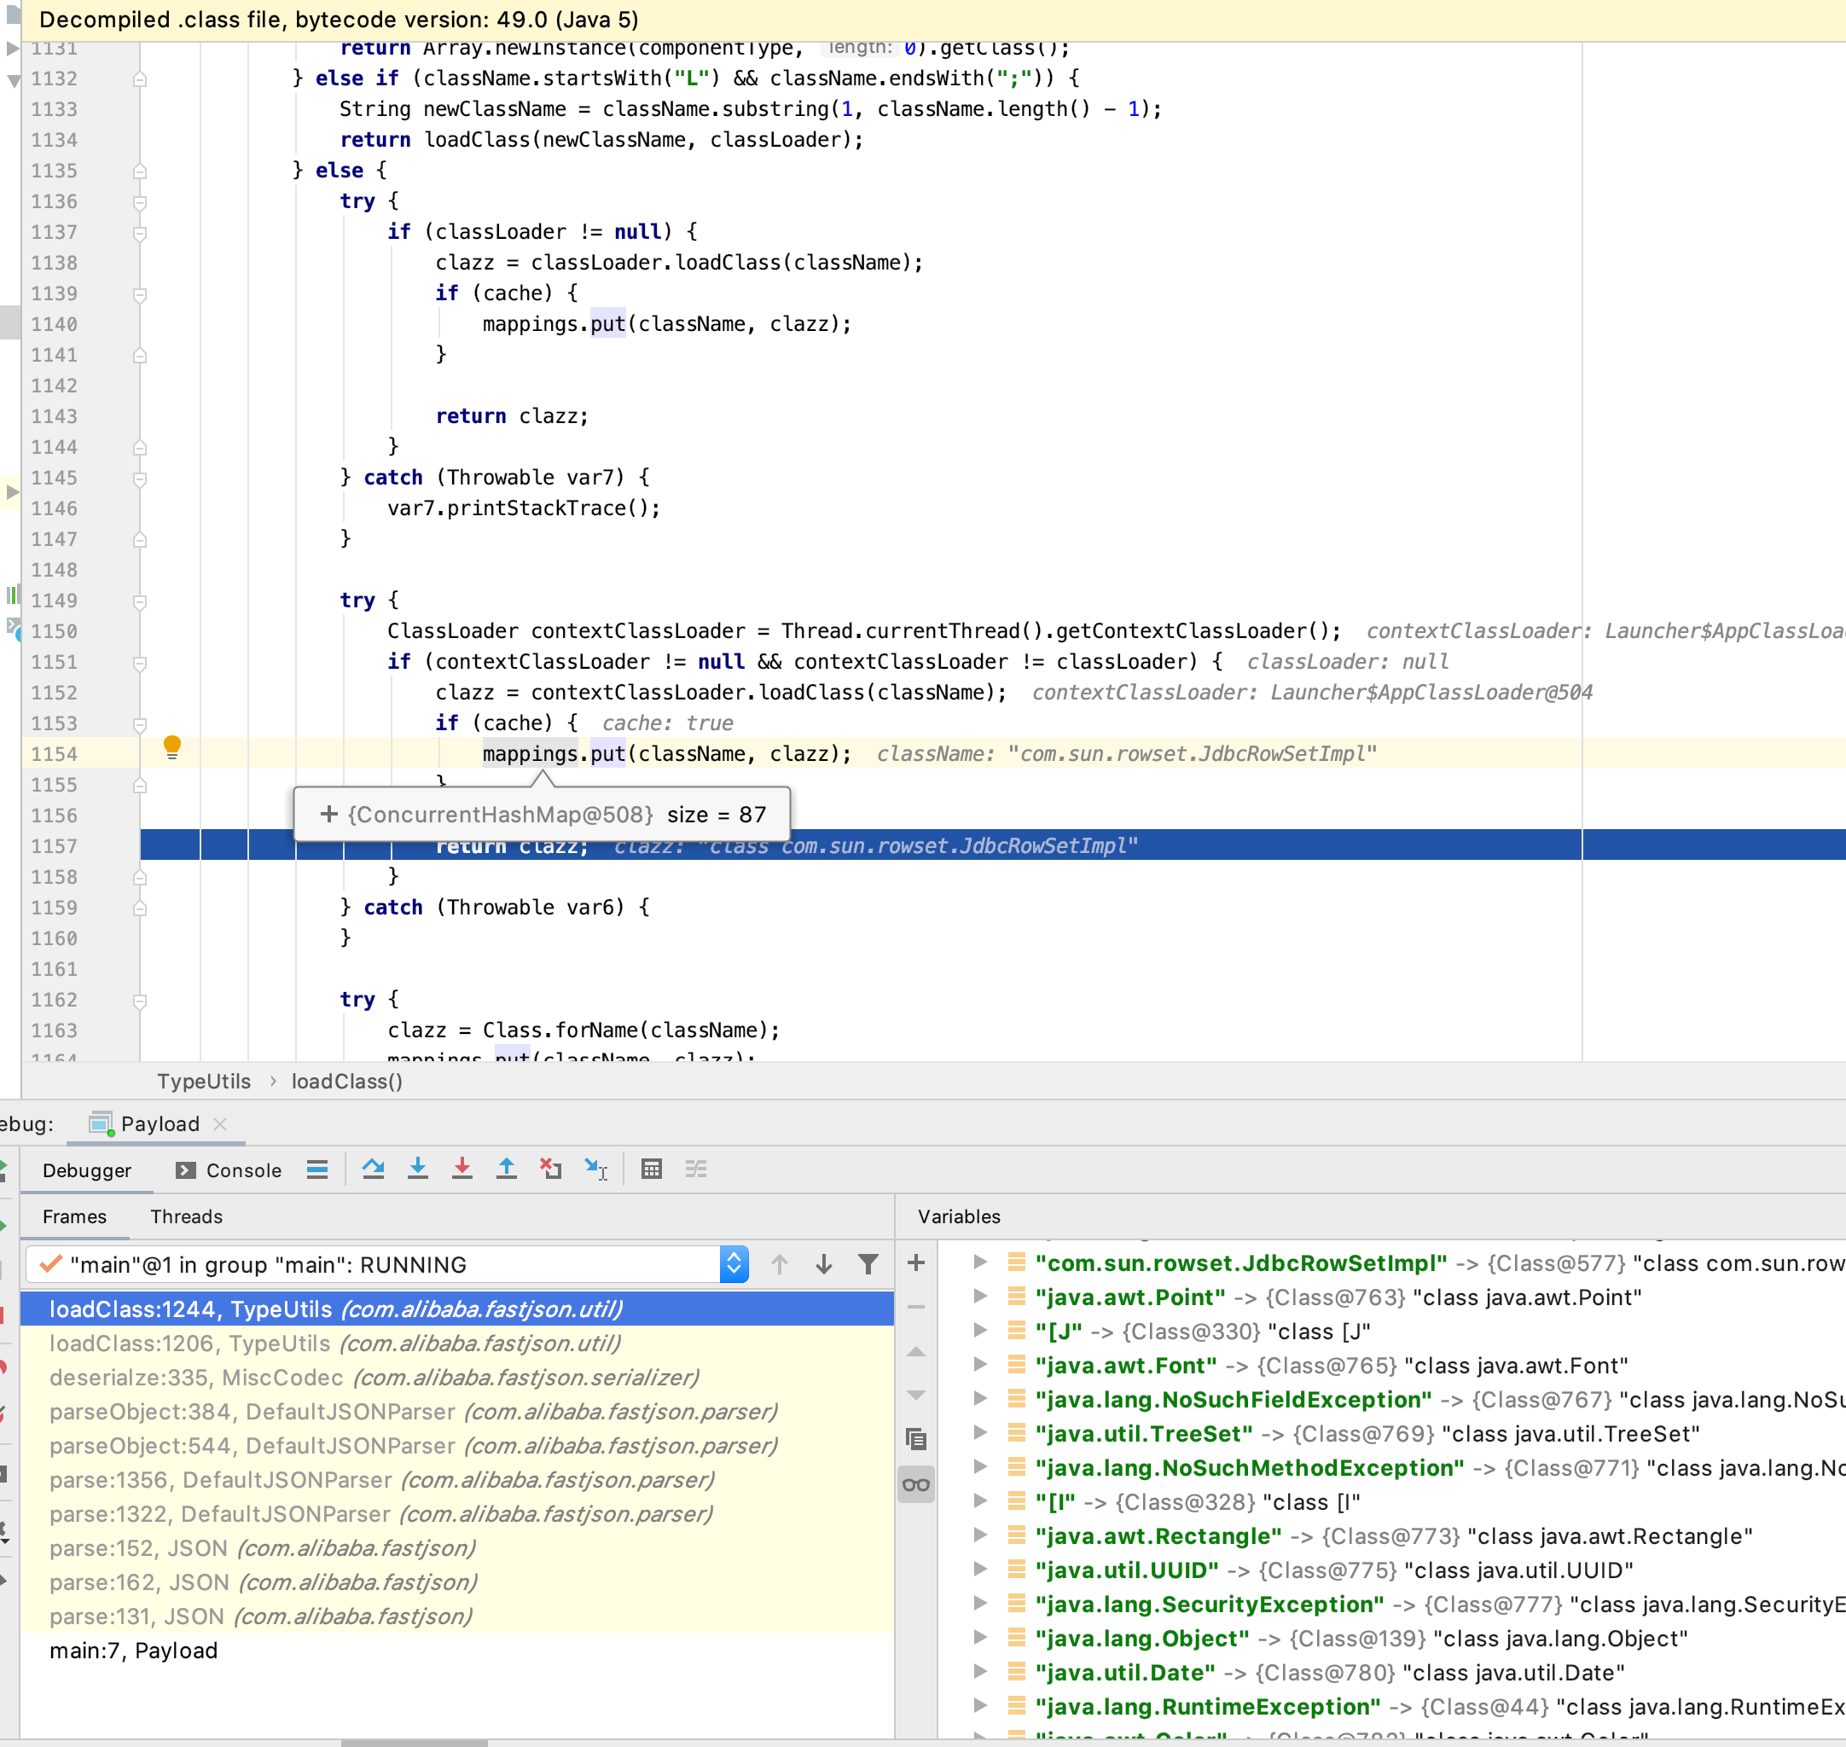This screenshot has width=1846, height=1747.
Task: Click the move watch down arrow
Action: point(916,1395)
